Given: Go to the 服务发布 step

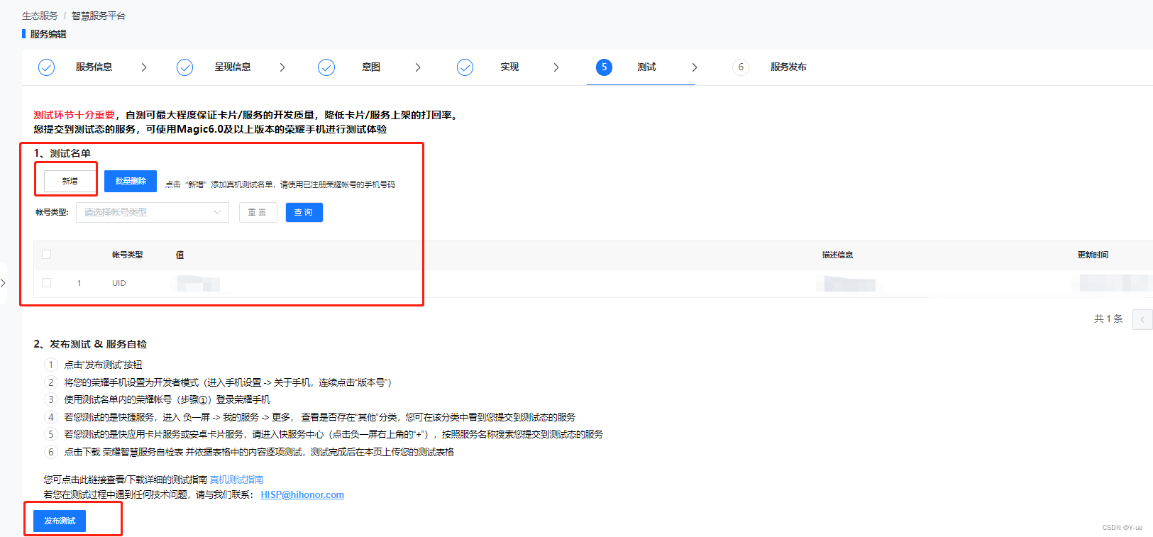Looking at the screenshot, I should point(788,67).
